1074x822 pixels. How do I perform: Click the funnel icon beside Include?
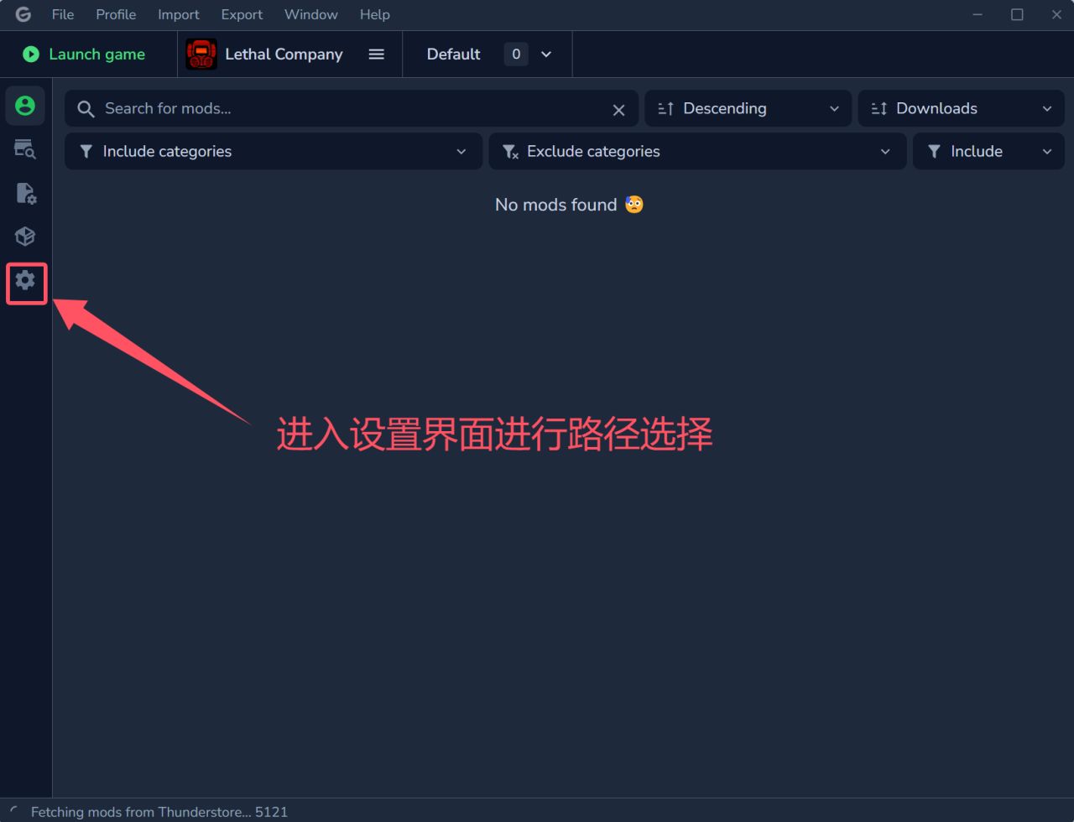point(934,152)
